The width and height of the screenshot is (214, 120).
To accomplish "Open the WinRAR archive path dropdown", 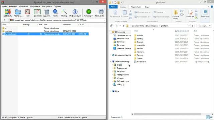I will [105, 20].
